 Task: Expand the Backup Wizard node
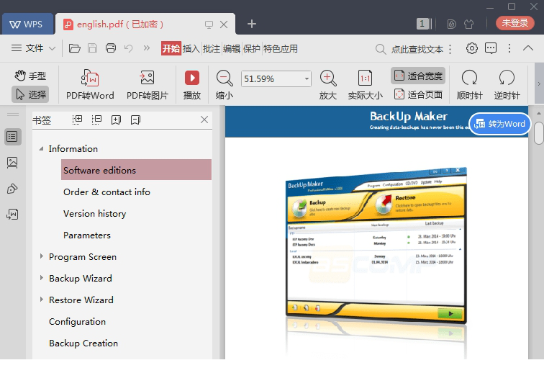[41, 278]
